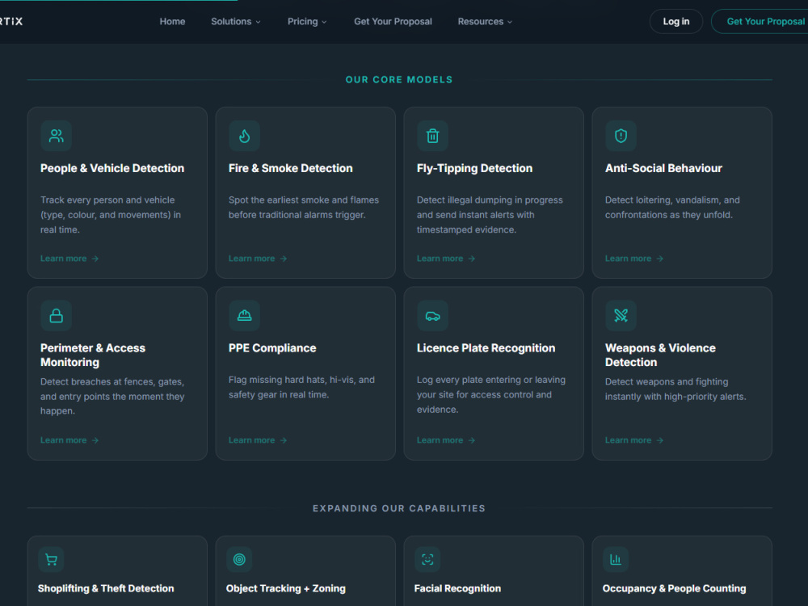Image resolution: width=808 pixels, height=606 pixels.
Task: Click 'Spot the earliest smoke and flames' description
Action: coord(304,208)
